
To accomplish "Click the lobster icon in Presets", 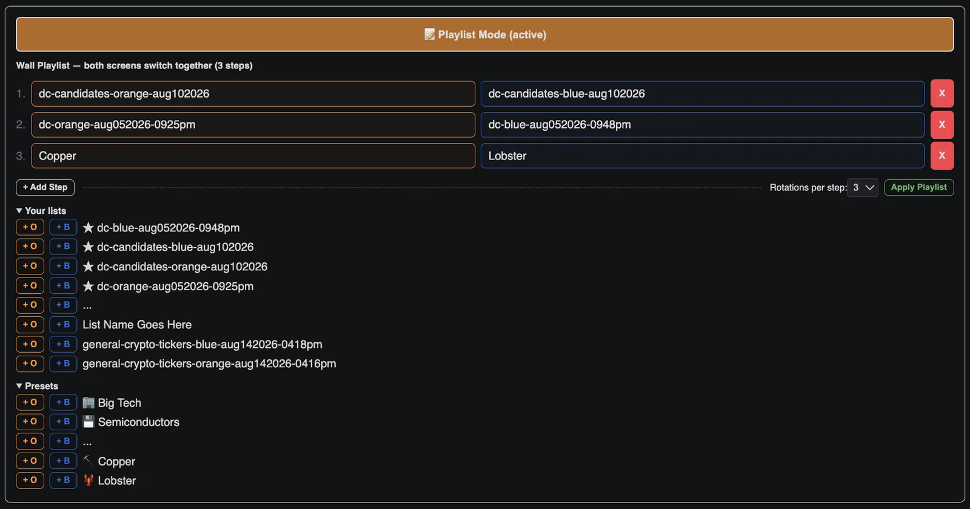I will coord(89,481).
